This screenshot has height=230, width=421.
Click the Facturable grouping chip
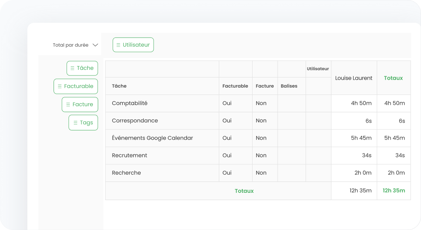pyautogui.click(x=76, y=86)
